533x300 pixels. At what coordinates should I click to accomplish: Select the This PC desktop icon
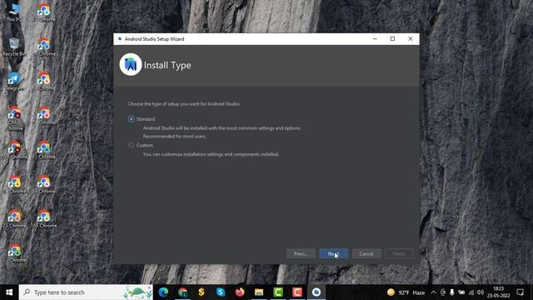(14, 12)
